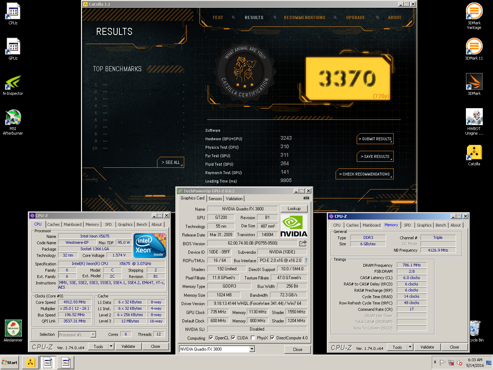Viewport: 493px width, 370px height.
Task: Toggle OpenCL checkbox in GPU-Z
Action: [x=211, y=338]
